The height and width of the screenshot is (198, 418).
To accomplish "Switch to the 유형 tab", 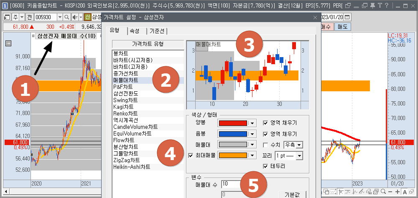I will point(115,30).
